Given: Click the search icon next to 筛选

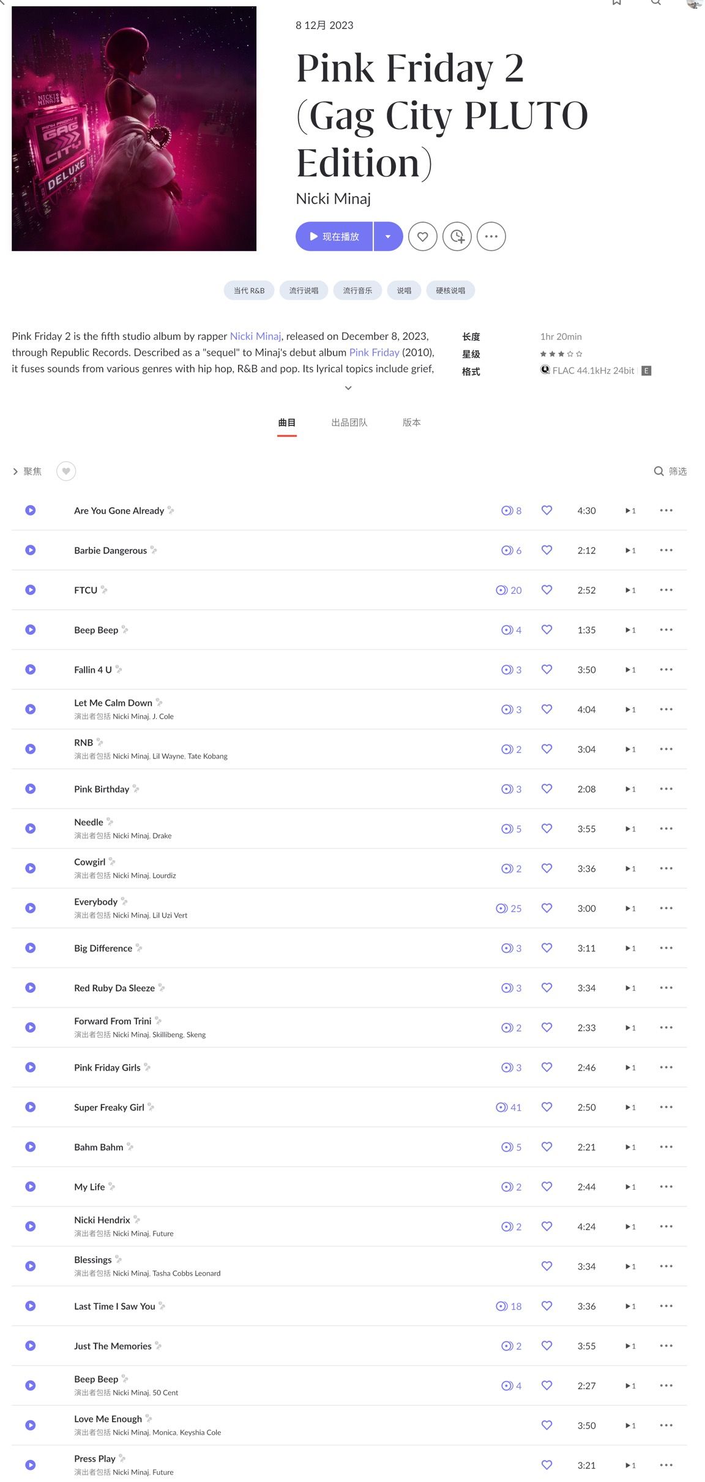Looking at the screenshot, I should tap(658, 471).
